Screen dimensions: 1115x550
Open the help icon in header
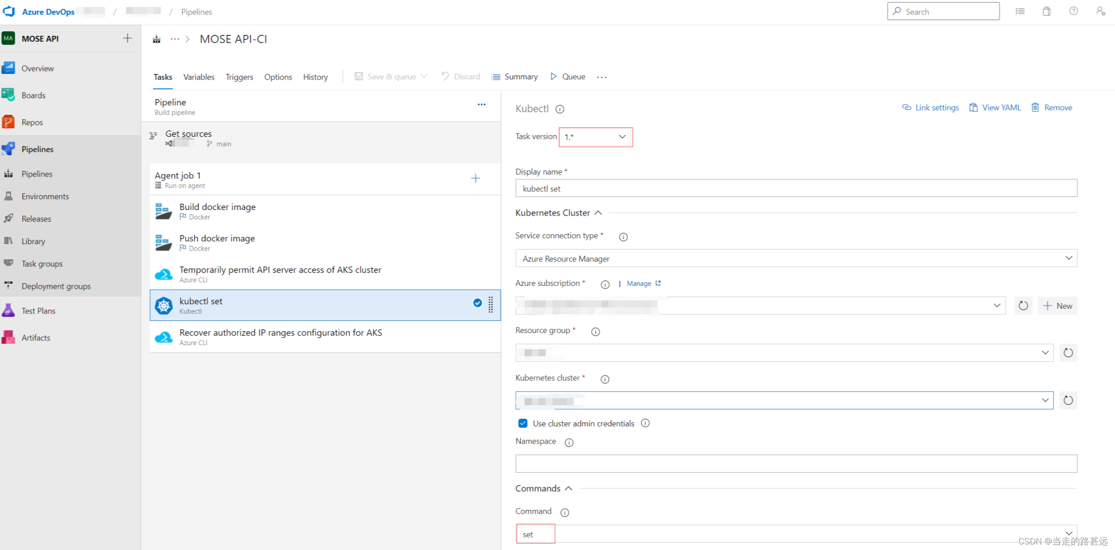pyautogui.click(x=1073, y=11)
